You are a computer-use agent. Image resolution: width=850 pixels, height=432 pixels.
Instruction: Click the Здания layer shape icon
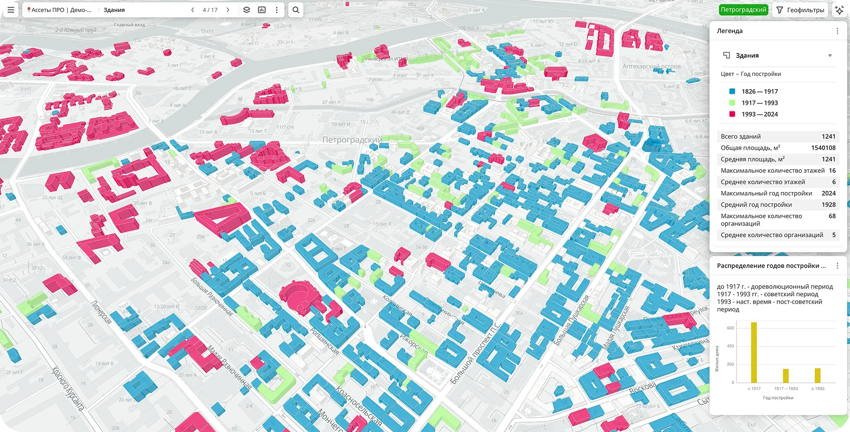[x=726, y=55]
